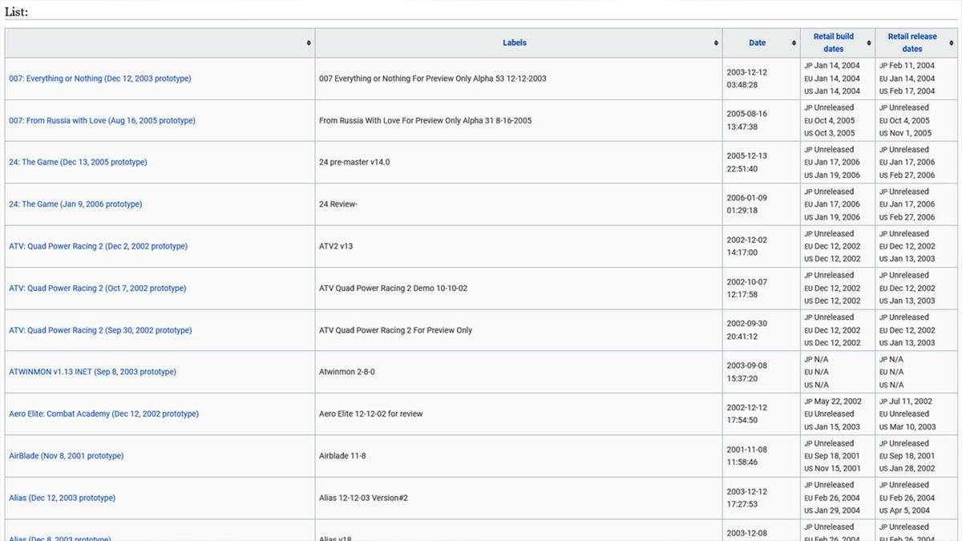962x541 pixels.
Task: Open ATV: Quad Power Racing 2 Dec 2 prototype
Action: point(98,247)
